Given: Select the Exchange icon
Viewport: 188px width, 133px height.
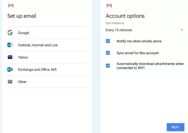Looking at the screenshot, I should click(x=10, y=70).
